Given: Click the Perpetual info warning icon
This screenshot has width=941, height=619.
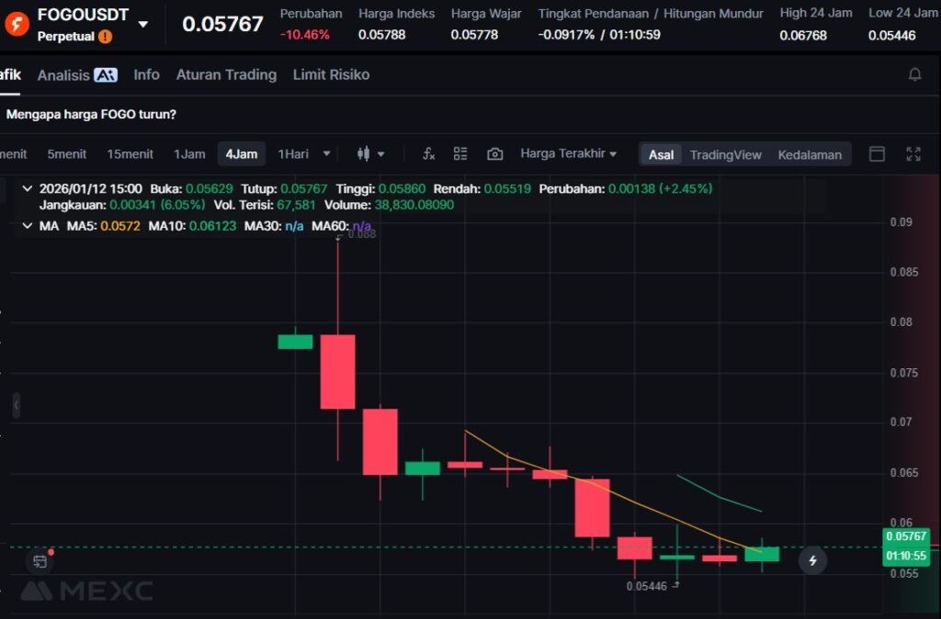Looking at the screenshot, I should click(x=106, y=37).
